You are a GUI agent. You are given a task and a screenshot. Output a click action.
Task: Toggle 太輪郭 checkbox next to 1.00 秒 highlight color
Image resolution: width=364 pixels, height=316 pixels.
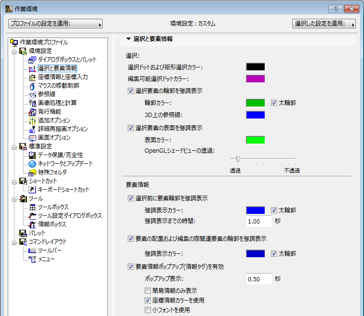pos(274,210)
